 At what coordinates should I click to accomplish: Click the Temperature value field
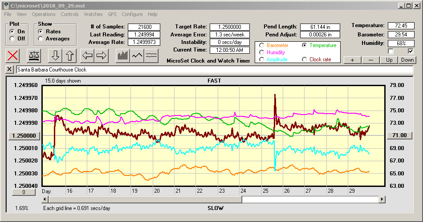401,26
